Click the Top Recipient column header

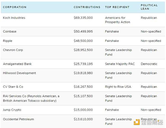click(117, 7)
